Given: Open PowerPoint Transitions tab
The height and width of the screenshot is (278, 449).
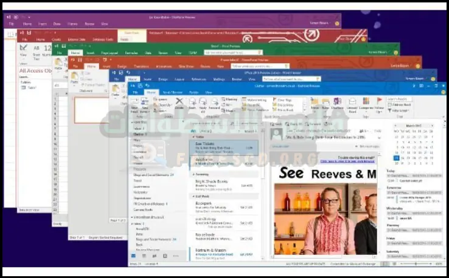Looking at the screenshot, I should click(141, 66).
